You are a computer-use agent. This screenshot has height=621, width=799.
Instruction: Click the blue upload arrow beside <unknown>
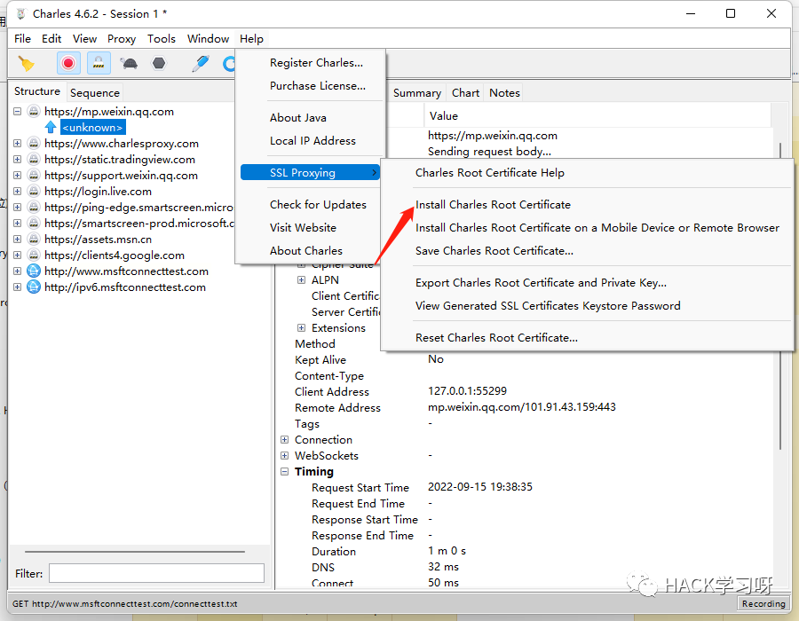coord(51,127)
